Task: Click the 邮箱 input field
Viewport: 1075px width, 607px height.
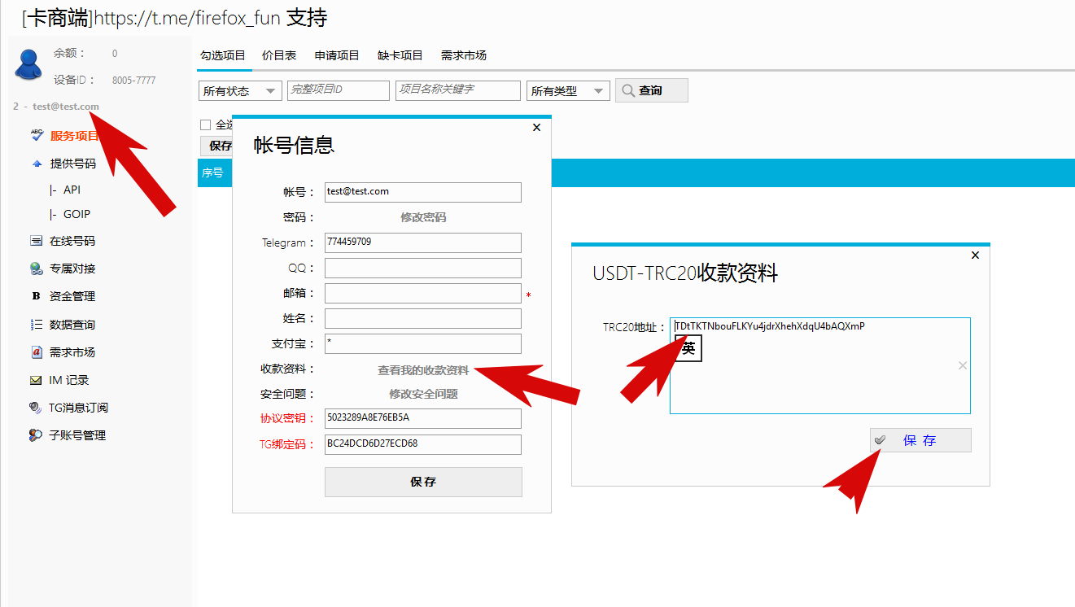Action: (423, 293)
